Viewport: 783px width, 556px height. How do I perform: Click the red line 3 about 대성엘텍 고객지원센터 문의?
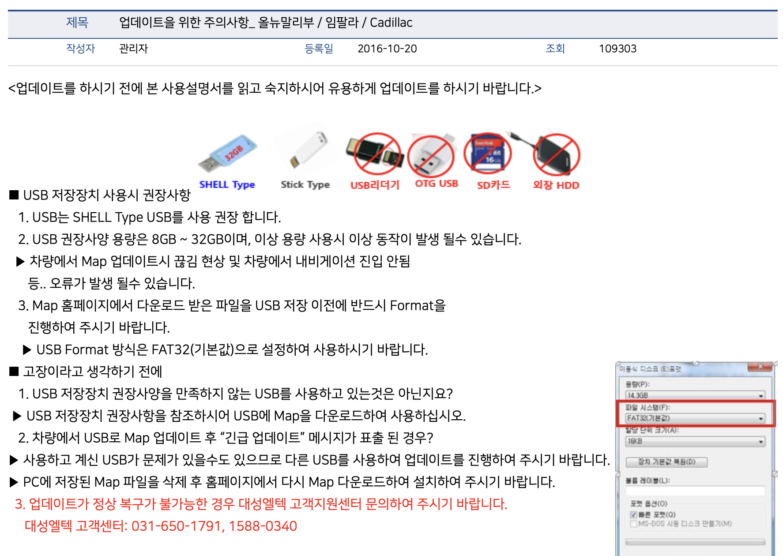(261, 504)
